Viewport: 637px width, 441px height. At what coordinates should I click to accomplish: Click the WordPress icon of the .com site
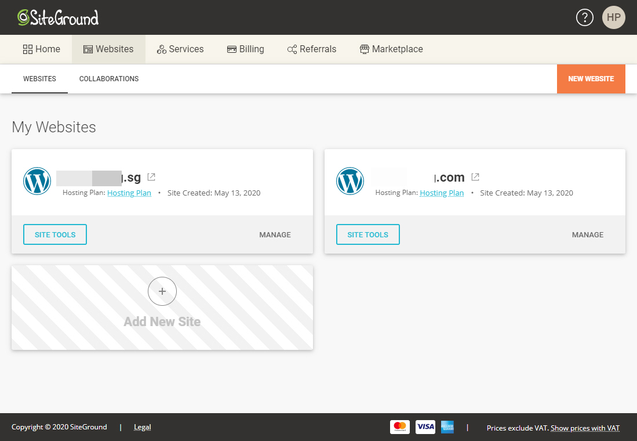click(x=350, y=181)
